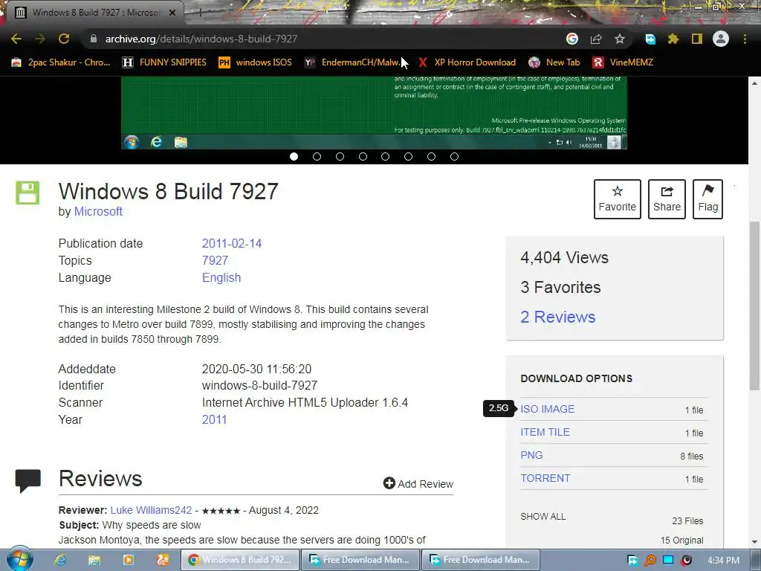Open ITEM TILE download option
The height and width of the screenshot is (571, 761).
[545, 432]
